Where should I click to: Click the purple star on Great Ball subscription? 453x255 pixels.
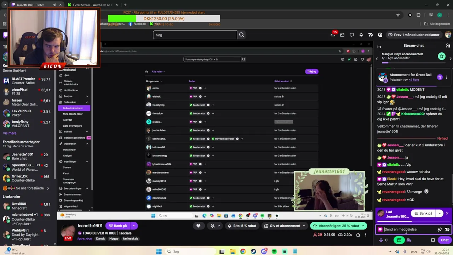coord(440,77)
